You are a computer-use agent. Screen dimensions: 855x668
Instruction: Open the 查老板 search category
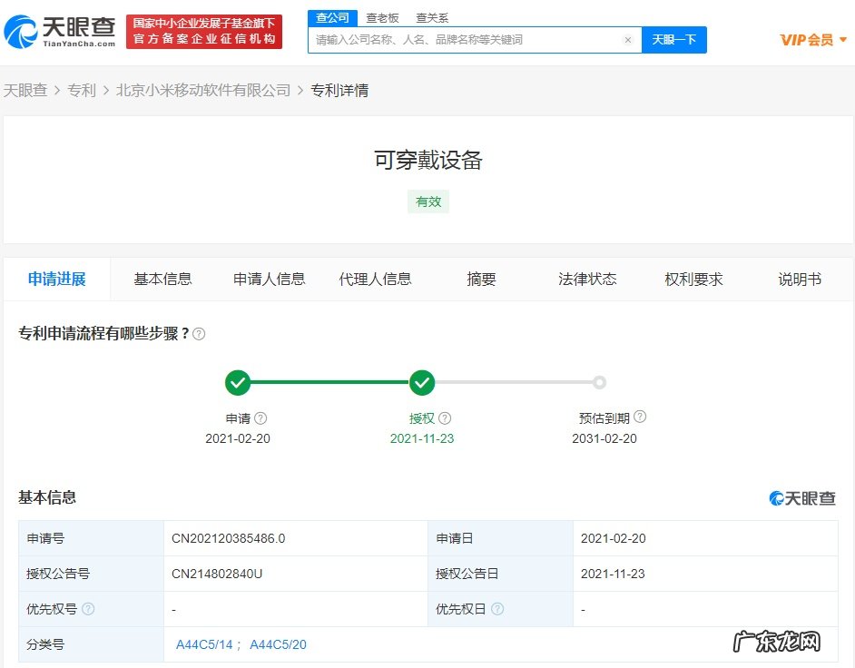point(382,17)
